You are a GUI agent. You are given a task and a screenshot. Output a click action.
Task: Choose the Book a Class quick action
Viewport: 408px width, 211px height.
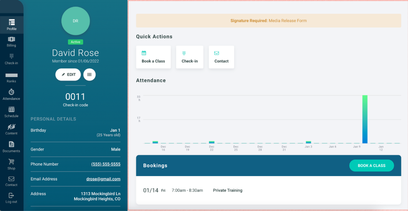[x=153, y=57]
